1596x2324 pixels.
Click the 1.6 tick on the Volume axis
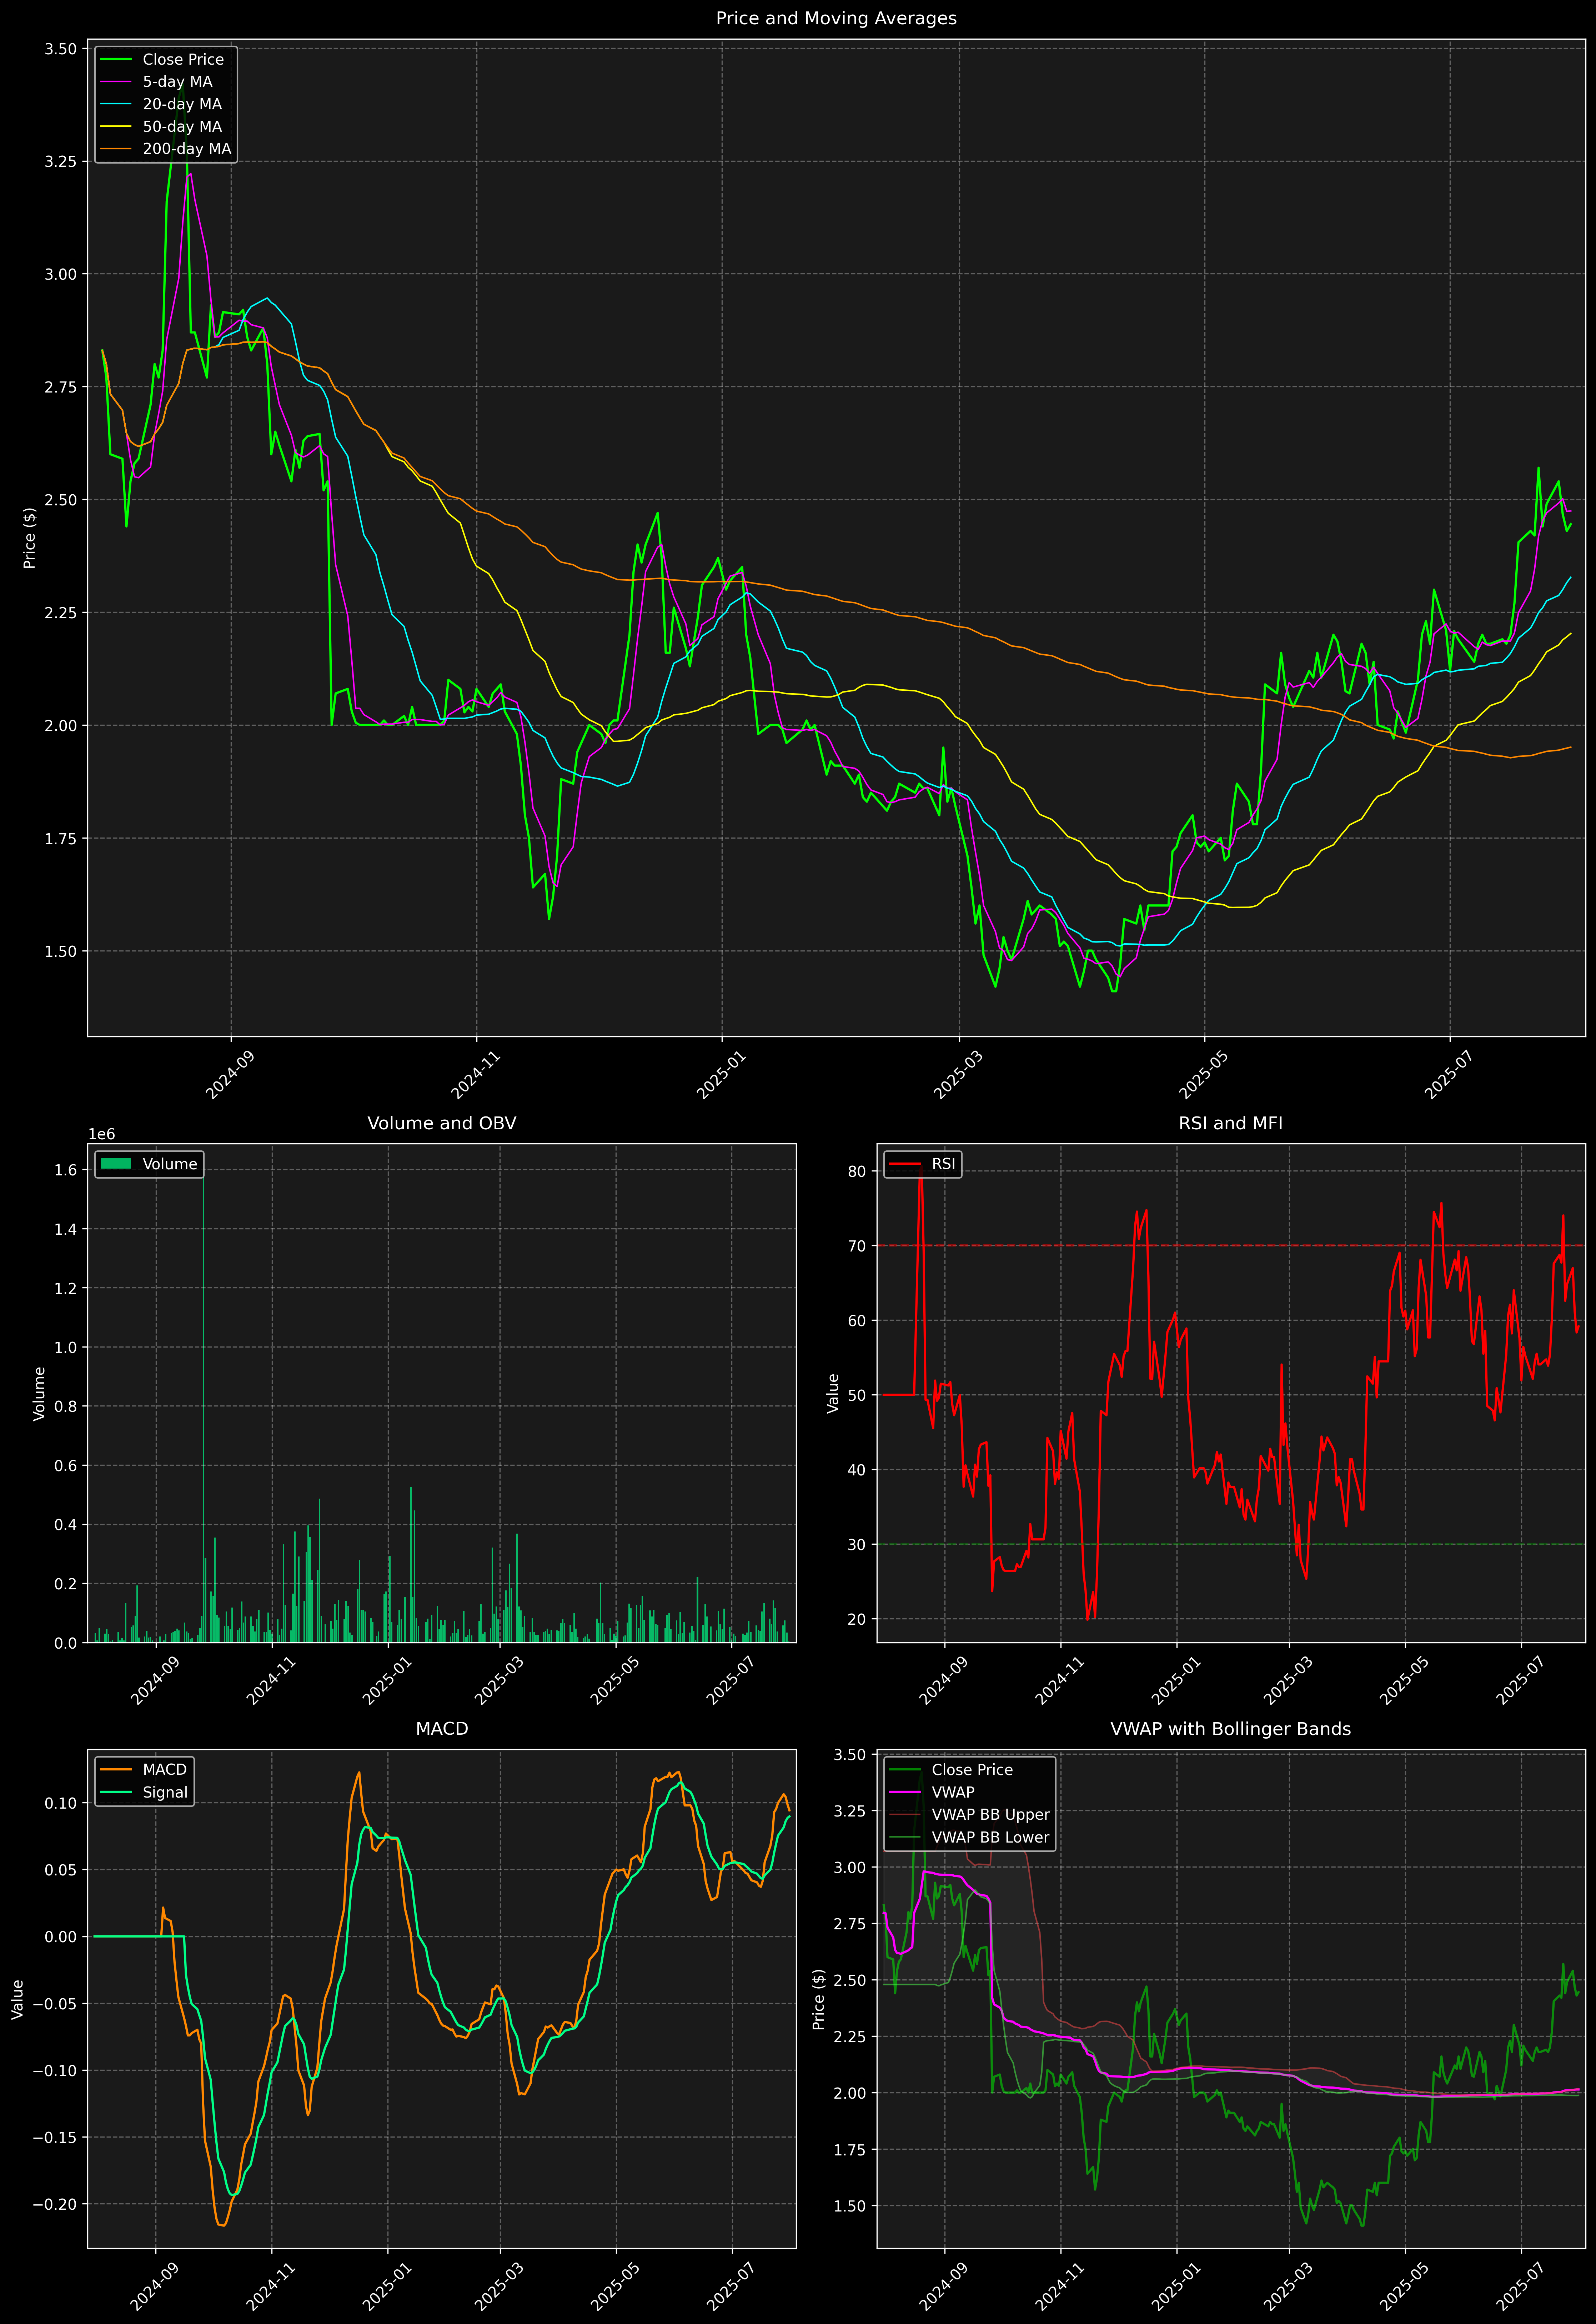pos(66,1170)
